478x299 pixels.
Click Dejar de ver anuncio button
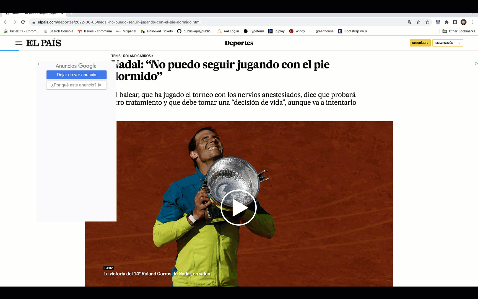(x=76, y=75)
